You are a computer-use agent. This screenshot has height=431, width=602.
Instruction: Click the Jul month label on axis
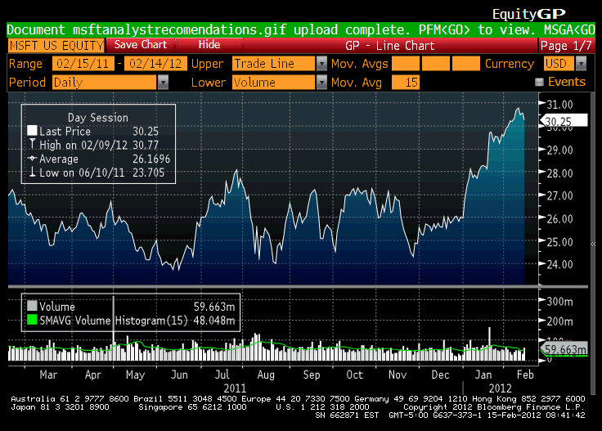[x=222, y=375]
